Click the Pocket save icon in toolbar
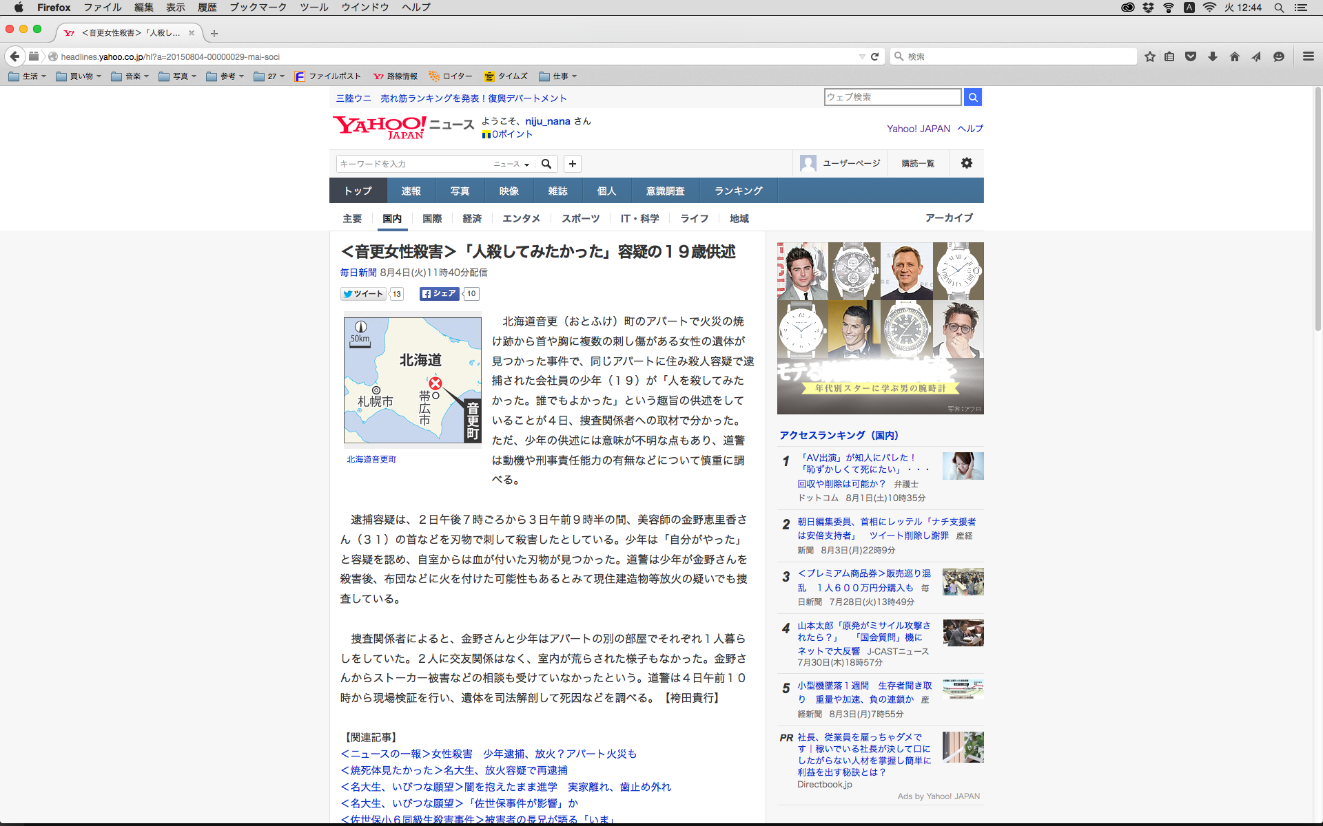1323x826 pixels. tap(1191, 56)
